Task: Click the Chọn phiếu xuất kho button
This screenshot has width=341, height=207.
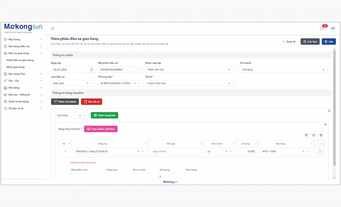Action: coord(100,129)
